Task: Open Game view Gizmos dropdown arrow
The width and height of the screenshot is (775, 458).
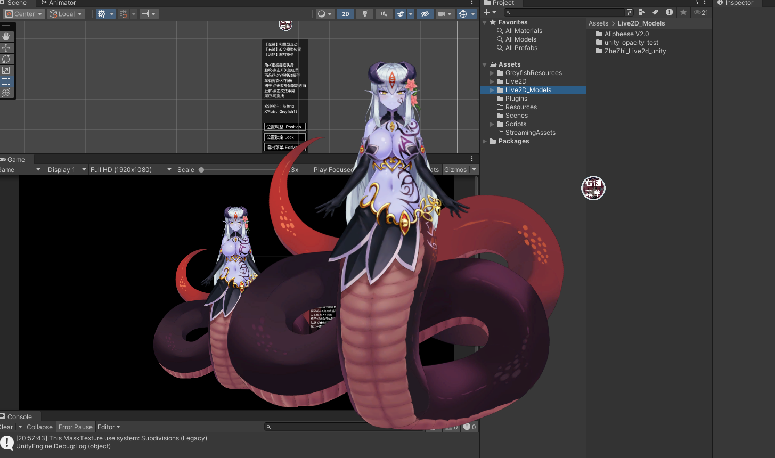Action: pos(474,169)
